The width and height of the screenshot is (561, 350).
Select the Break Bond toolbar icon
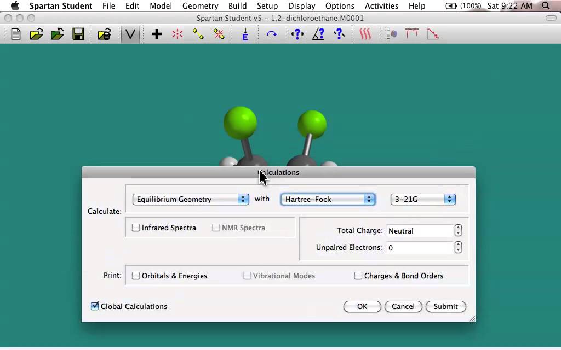point(219,34)
